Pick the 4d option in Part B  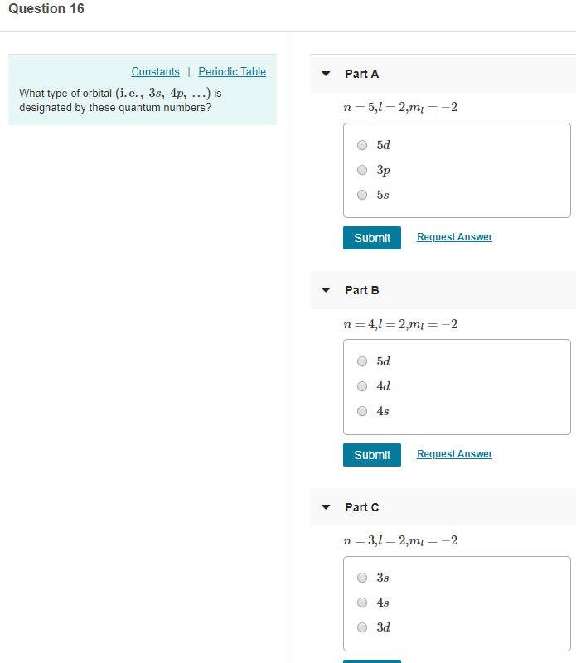click(x=362, y=386)
